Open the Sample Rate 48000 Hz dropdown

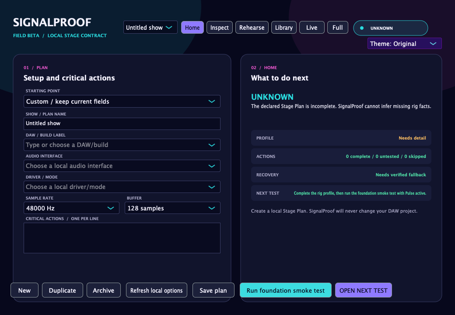(x=71, y=208)
